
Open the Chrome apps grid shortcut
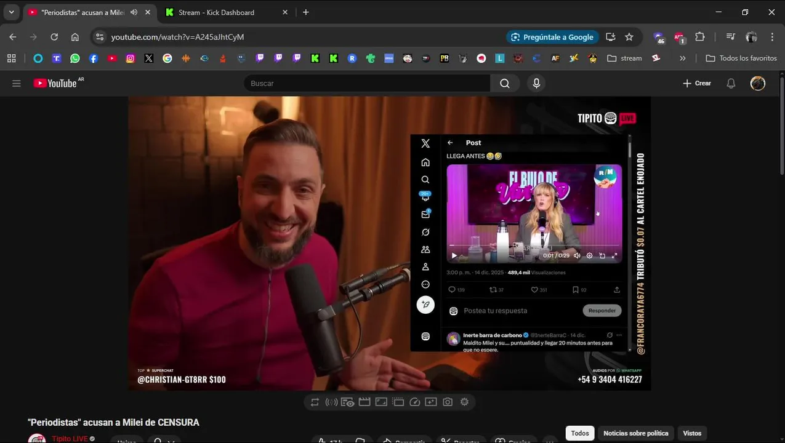tap(11, 58)
